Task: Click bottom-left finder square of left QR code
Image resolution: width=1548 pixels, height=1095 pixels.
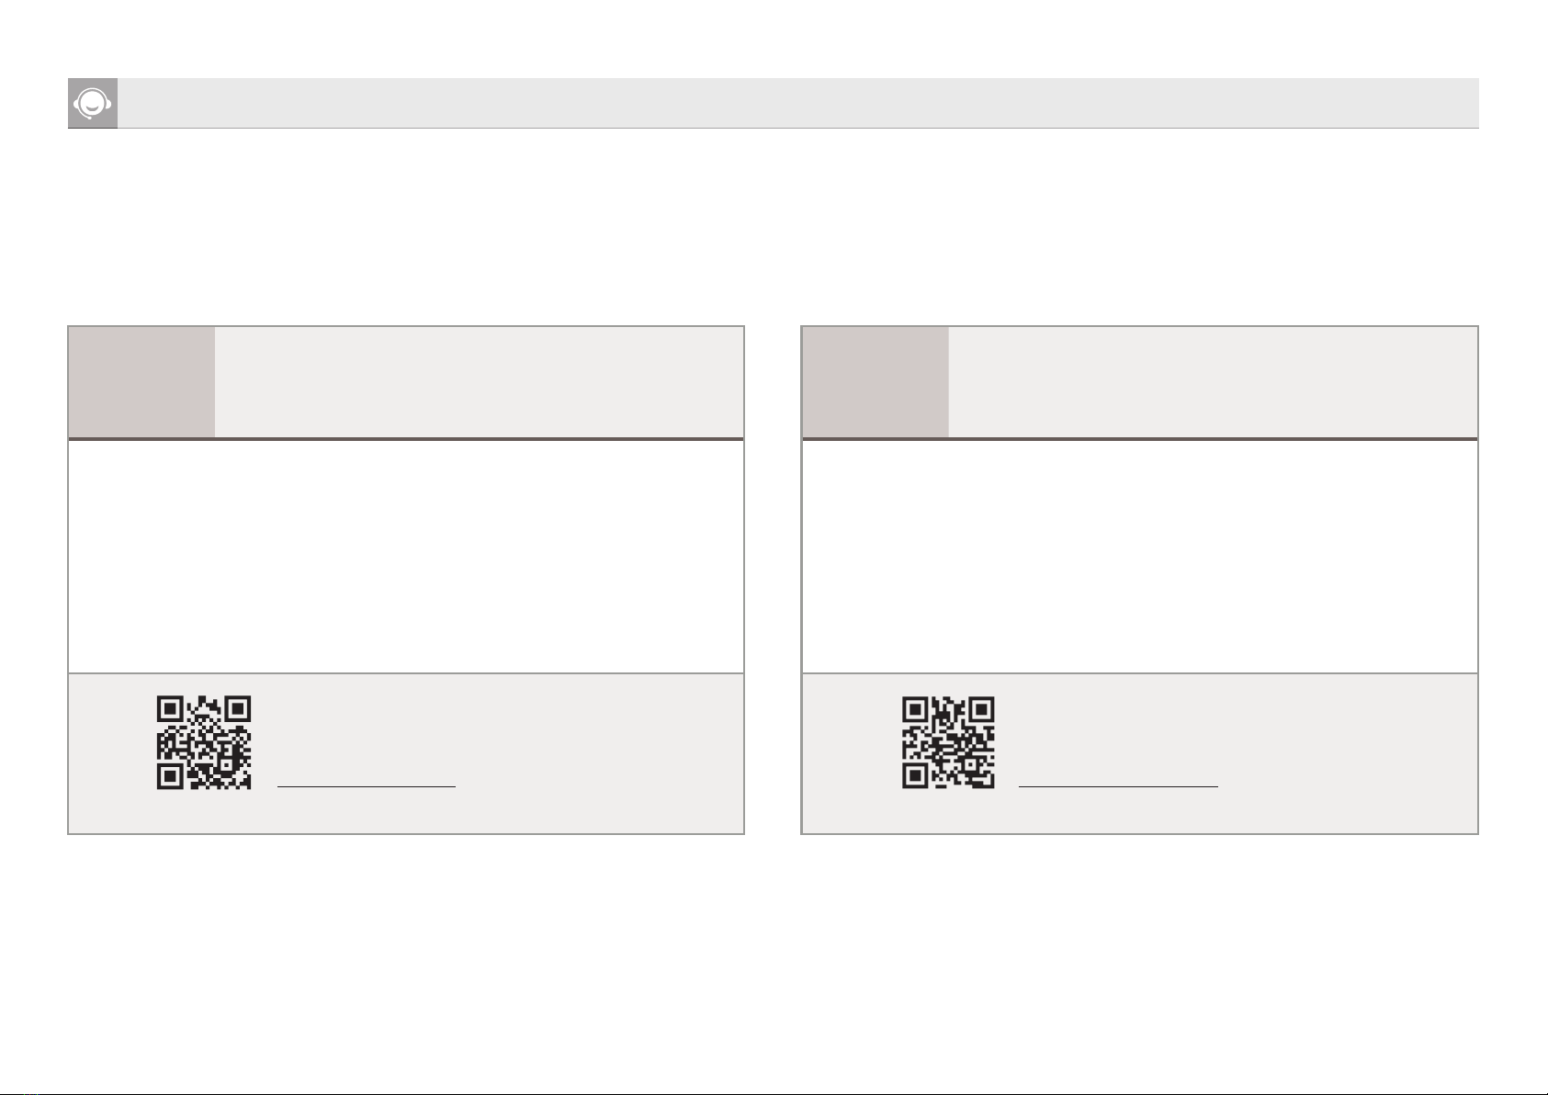Action: 169,776
